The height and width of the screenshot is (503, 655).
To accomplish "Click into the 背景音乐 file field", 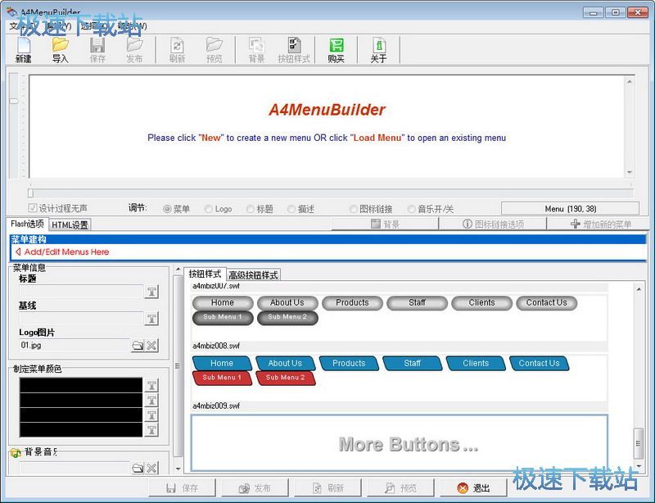I will (x=75, y=468).
